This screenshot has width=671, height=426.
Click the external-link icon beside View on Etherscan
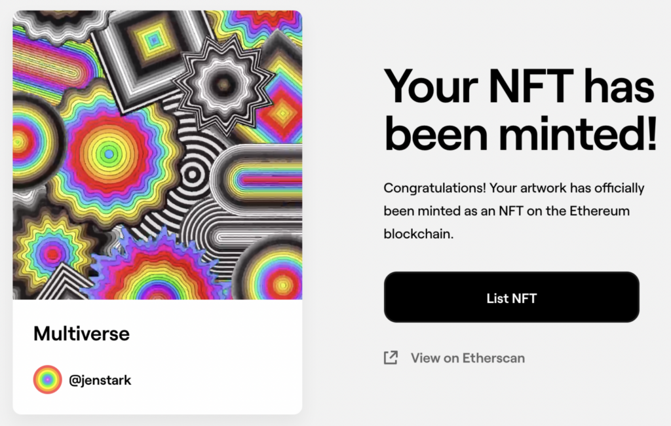(391, 357)
